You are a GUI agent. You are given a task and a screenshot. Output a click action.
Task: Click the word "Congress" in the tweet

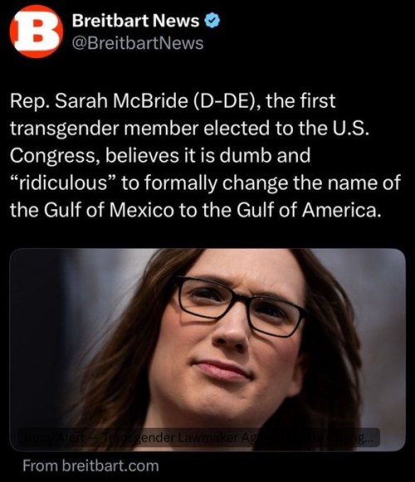click(x=55, y=156)
